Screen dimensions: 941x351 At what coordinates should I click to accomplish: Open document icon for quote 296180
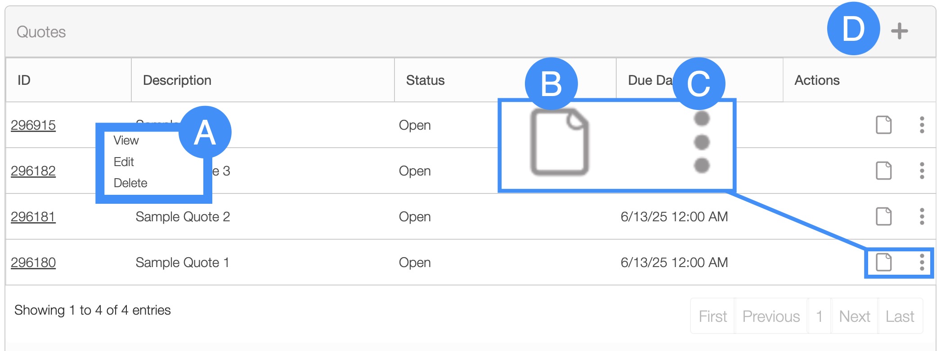883,262
